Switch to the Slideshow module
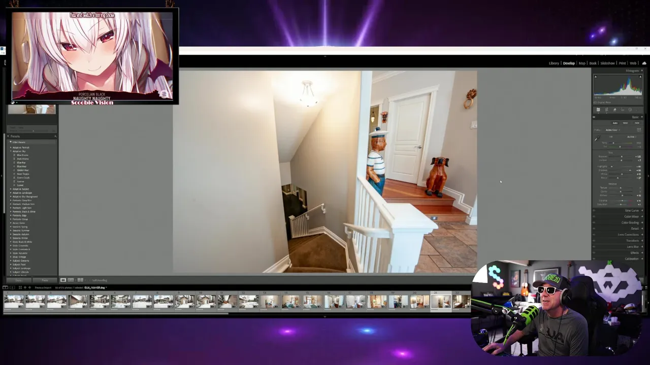The width and height of the screenshot is (650, 365). 607,63
